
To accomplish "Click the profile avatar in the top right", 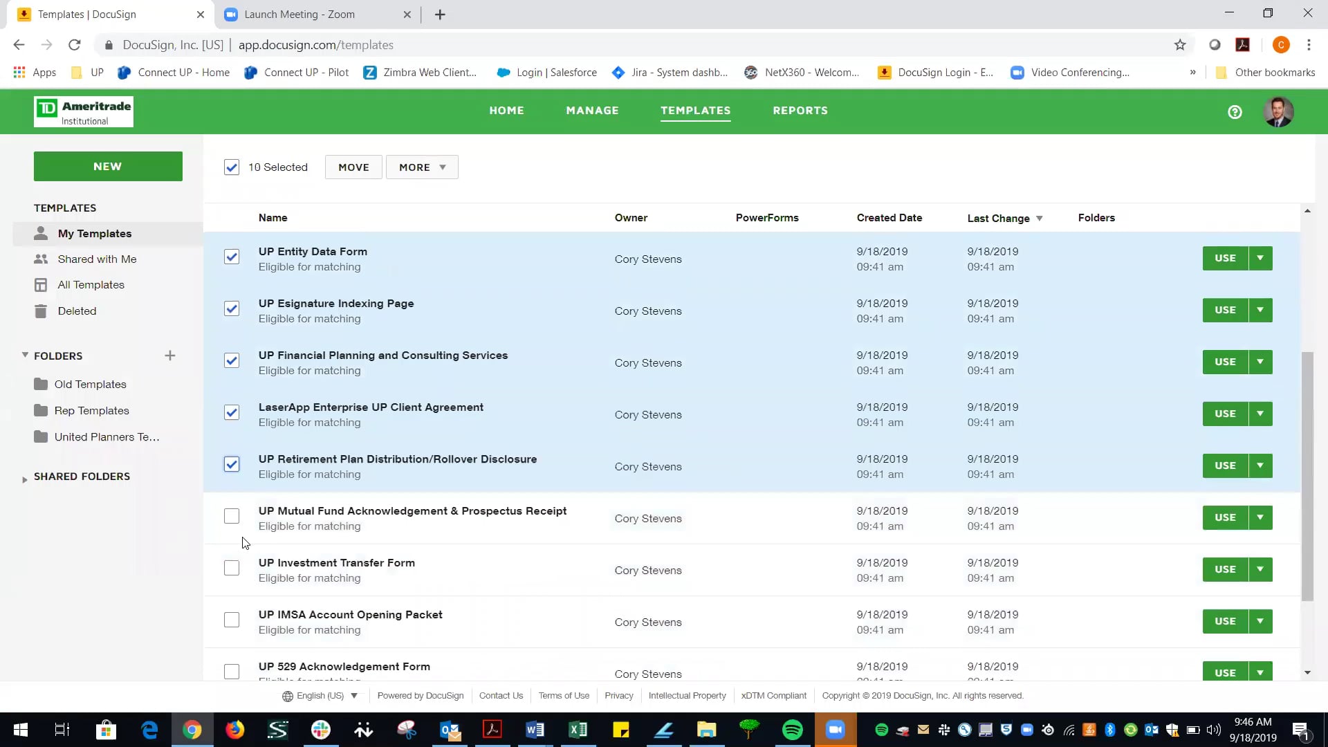I will click(1279, 111).
